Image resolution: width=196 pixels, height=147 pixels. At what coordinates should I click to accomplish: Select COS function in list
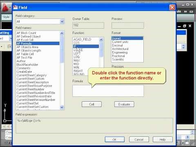click(x=76, y=43)
